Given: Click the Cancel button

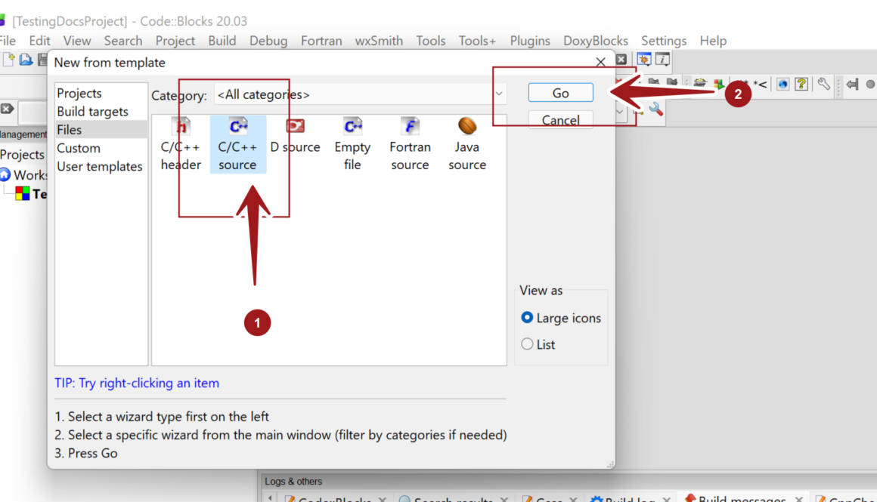Looking at the screenshot, I should (560, 120).
